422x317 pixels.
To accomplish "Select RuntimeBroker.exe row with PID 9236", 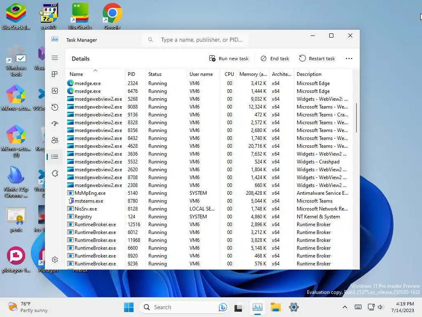I will (x=209, y=264).
